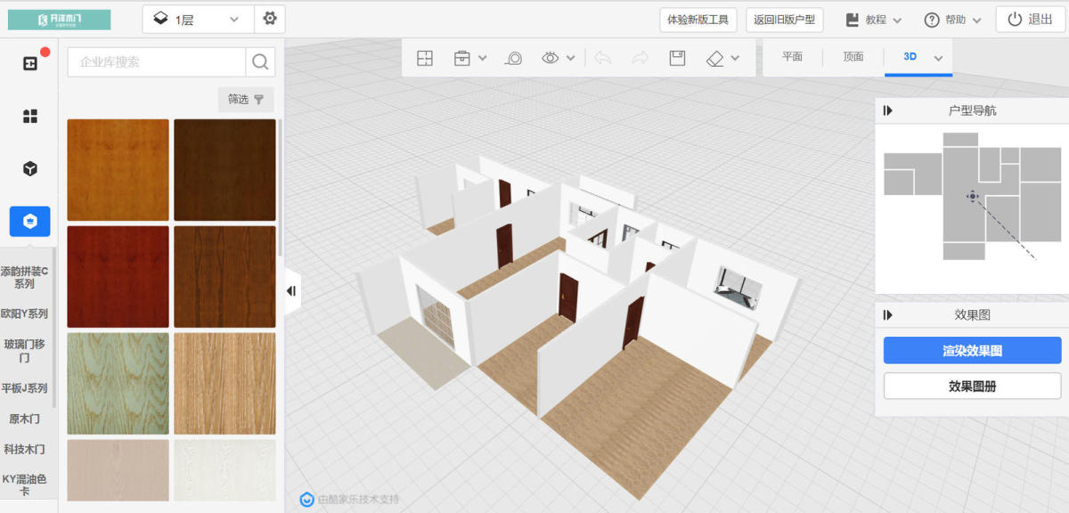
Task: Select 添韵拼装C系列 category
Action: [x=25, y=277]
